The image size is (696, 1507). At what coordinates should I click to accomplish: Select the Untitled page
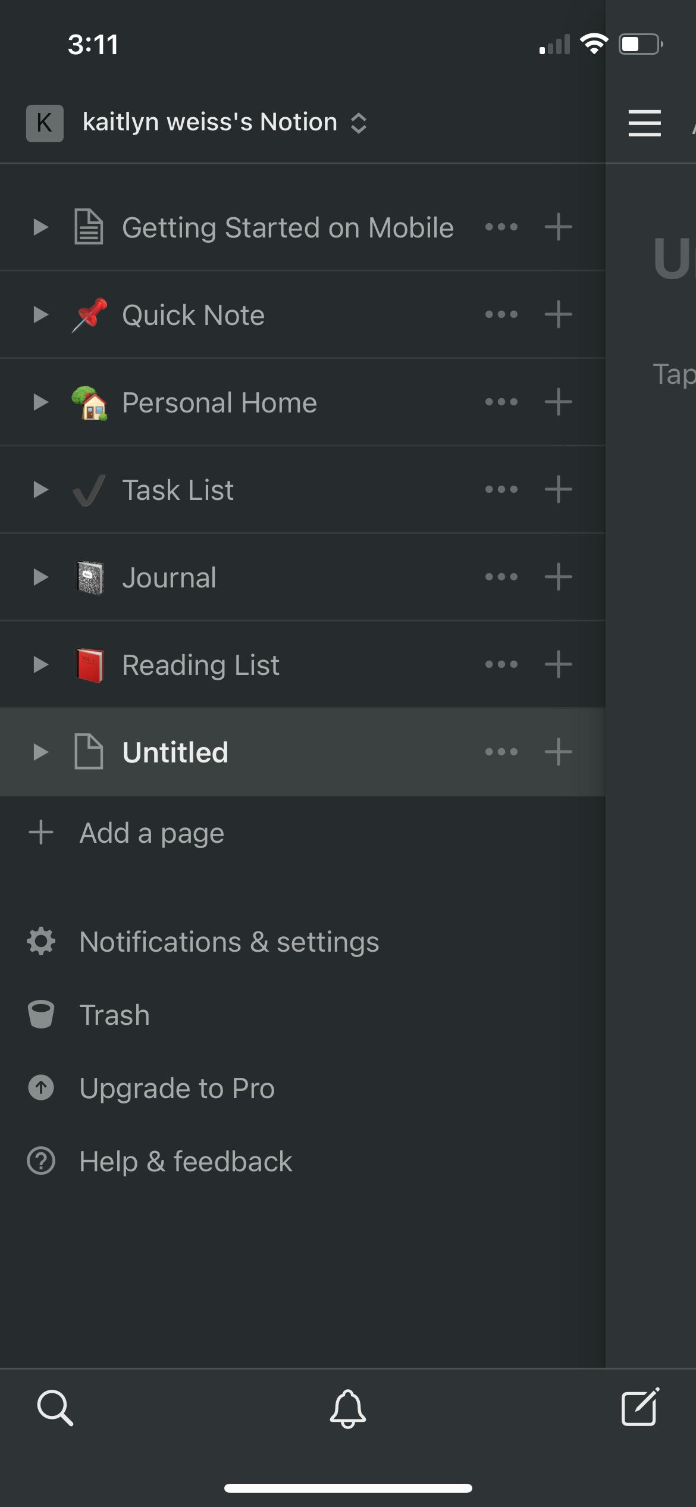coord(175,752)
